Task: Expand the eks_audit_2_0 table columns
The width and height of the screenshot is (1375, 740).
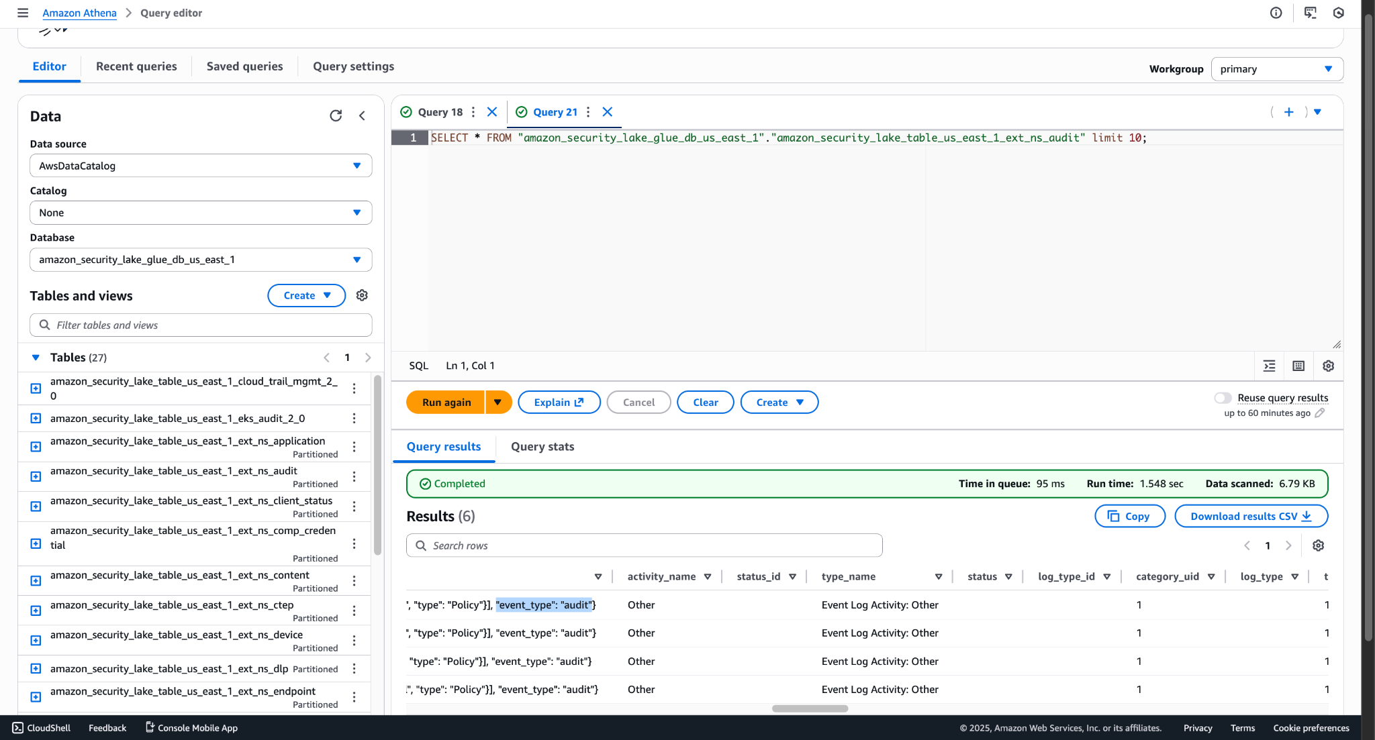Action: [x=36, y=419]
